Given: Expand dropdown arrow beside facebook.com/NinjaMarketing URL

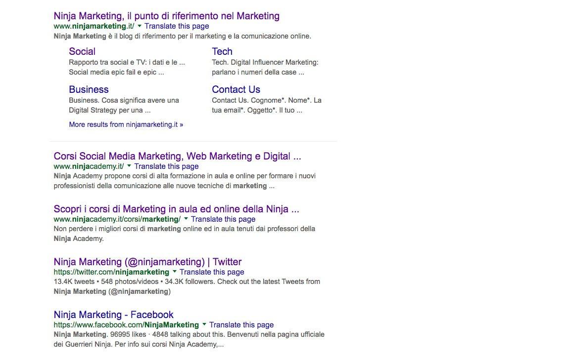Looking at the screenshot, I should tap(204, 324).
